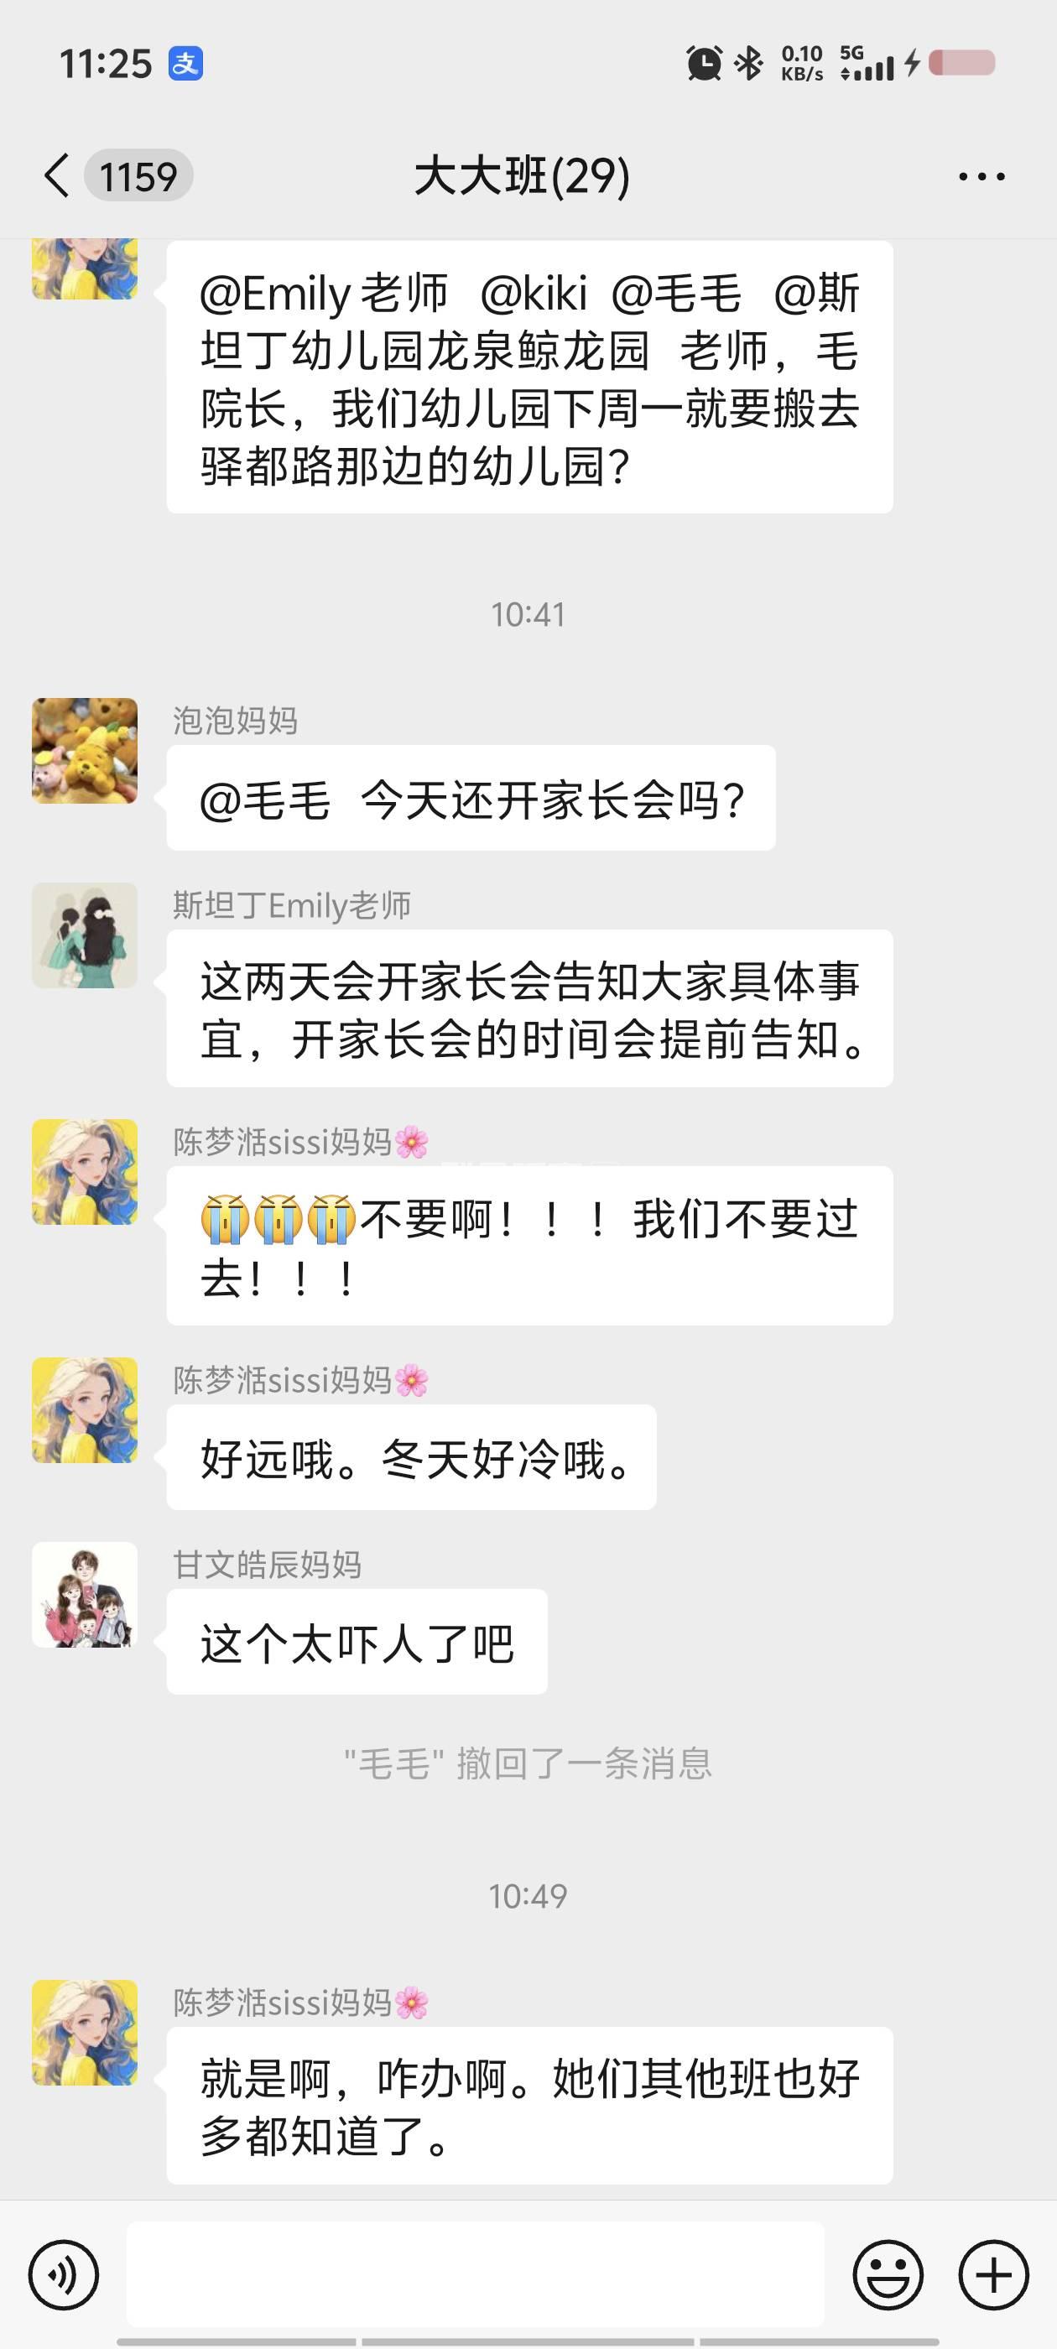1057x2349 pixels.
Task: Tap the Alipay icon in status bar
Action: coord(185,64)
